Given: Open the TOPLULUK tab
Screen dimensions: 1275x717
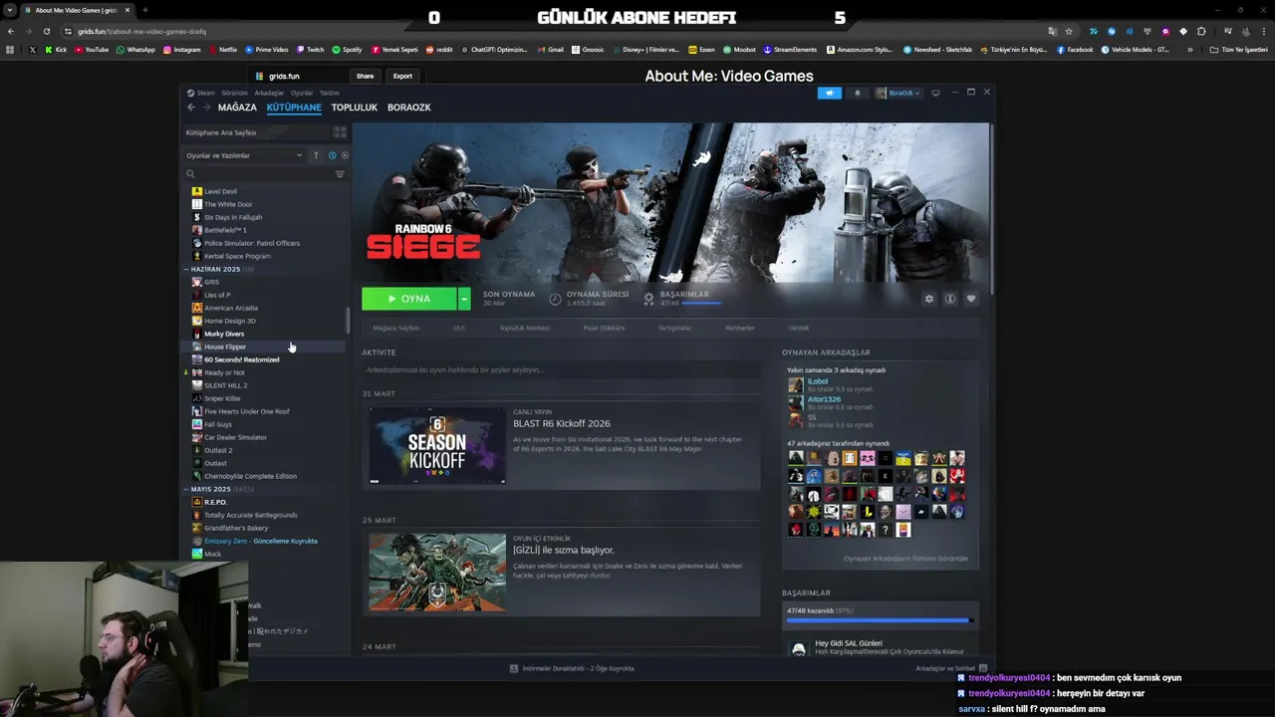Looking at the screenshot, I should [355, 108].
